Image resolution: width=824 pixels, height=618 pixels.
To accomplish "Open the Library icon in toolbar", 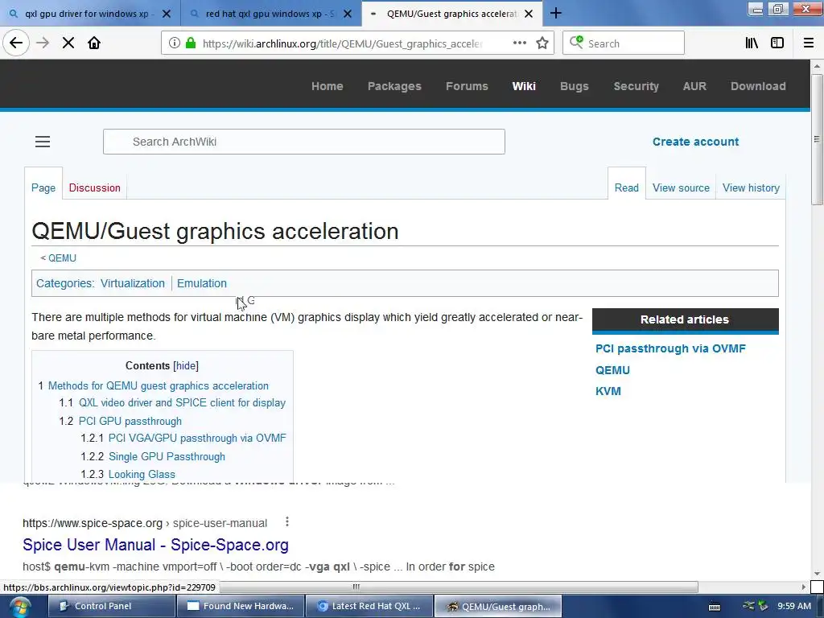I will 752,43.
